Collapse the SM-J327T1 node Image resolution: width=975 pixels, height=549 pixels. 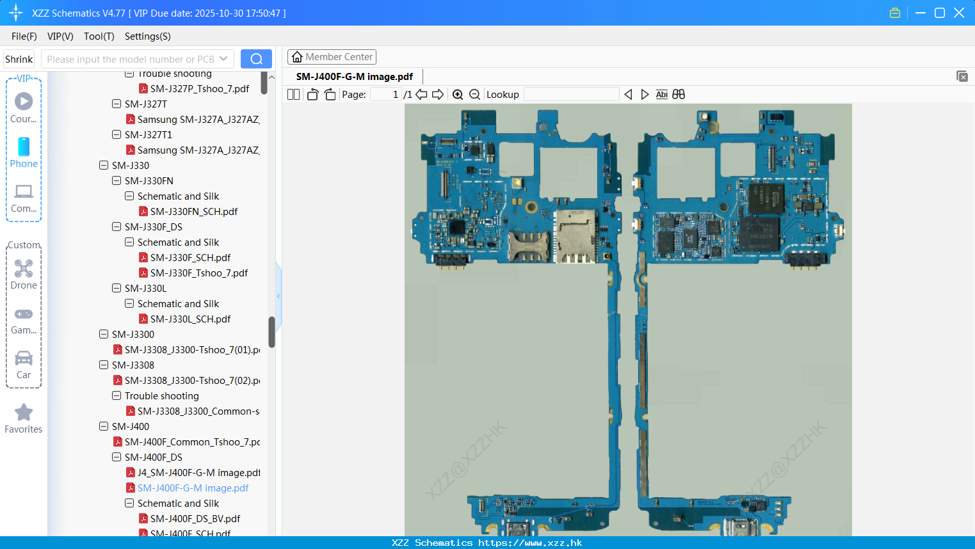[117, 134]
